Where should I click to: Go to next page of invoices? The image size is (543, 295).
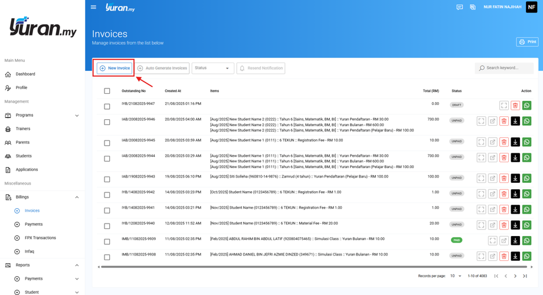coord(515,276)
